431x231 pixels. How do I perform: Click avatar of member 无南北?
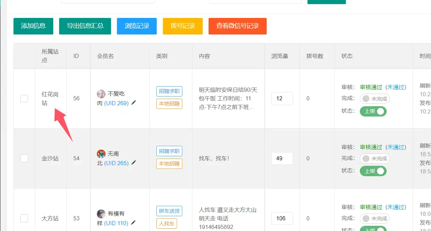101,154
